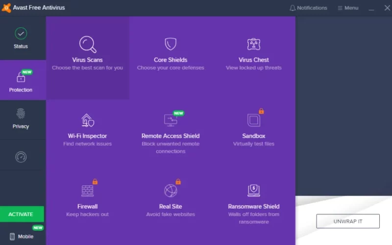
Task: Open the Performance speedometer icon
Action: click(21, 157)
